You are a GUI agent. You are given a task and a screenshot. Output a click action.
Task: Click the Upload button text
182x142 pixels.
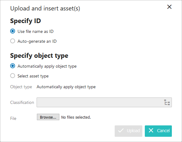coord(133,131)
